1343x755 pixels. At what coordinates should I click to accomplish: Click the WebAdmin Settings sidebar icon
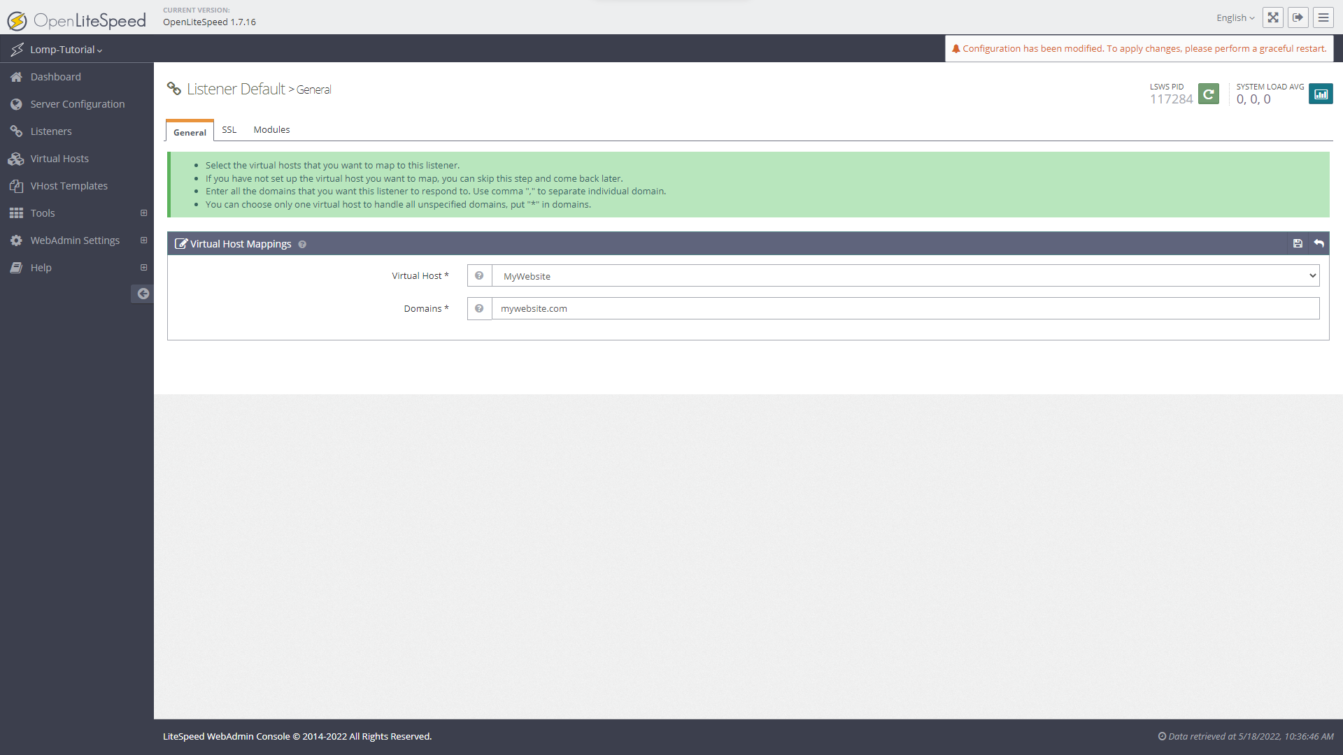17,240
